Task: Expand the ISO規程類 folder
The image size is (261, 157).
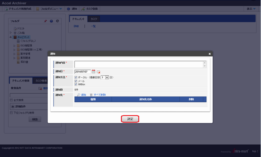Action: click(14, 46)
